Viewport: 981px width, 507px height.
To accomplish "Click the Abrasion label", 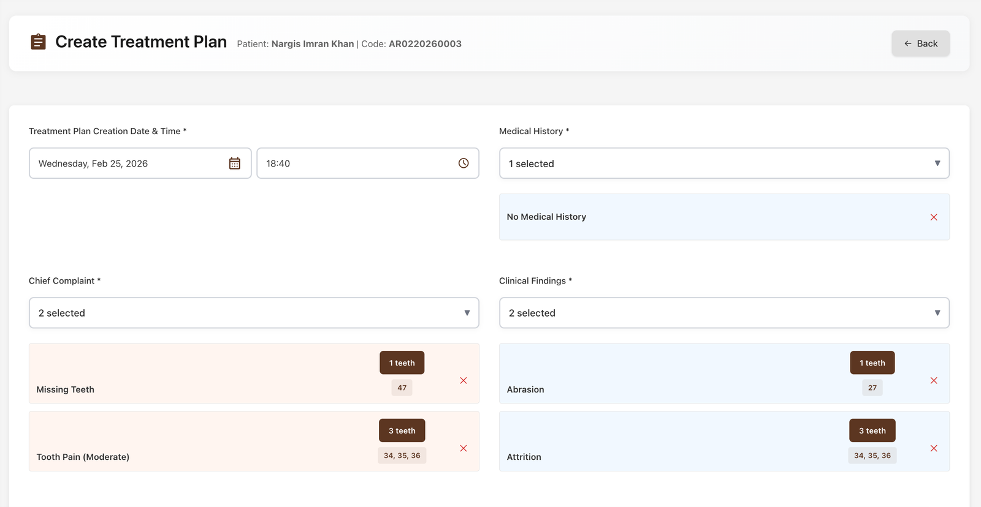I will 525,389.
